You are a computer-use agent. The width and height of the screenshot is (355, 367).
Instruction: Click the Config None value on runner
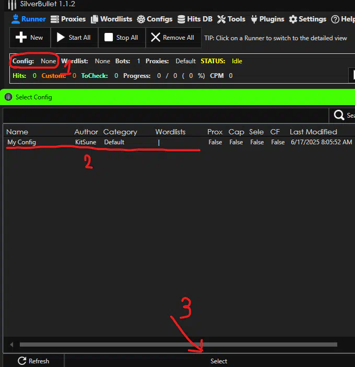coord(48,61)
